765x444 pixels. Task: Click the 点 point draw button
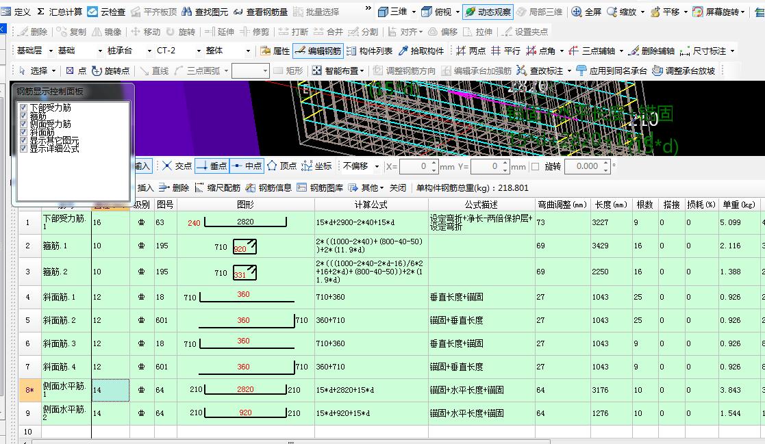point(76,70)
